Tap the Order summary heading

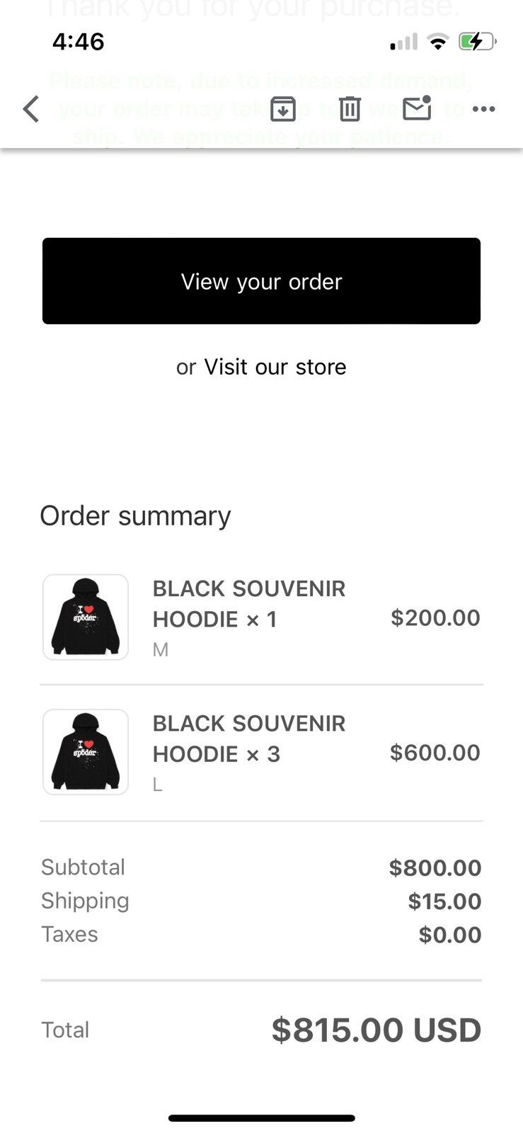pos(135,516)
